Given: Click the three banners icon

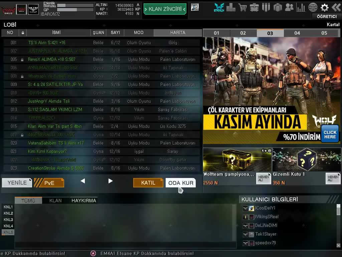Looking at the screenshot, I should point(266,7).
